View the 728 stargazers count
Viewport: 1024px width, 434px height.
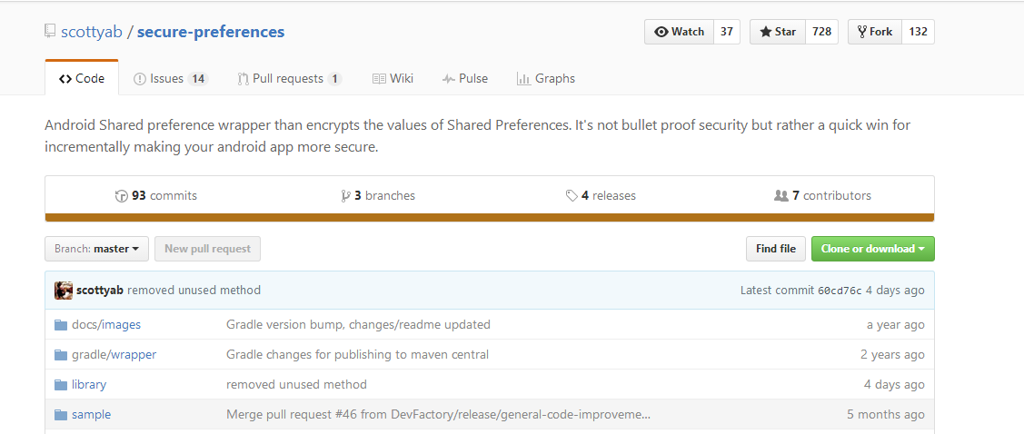pyautogui.click(x=822, y=32)
